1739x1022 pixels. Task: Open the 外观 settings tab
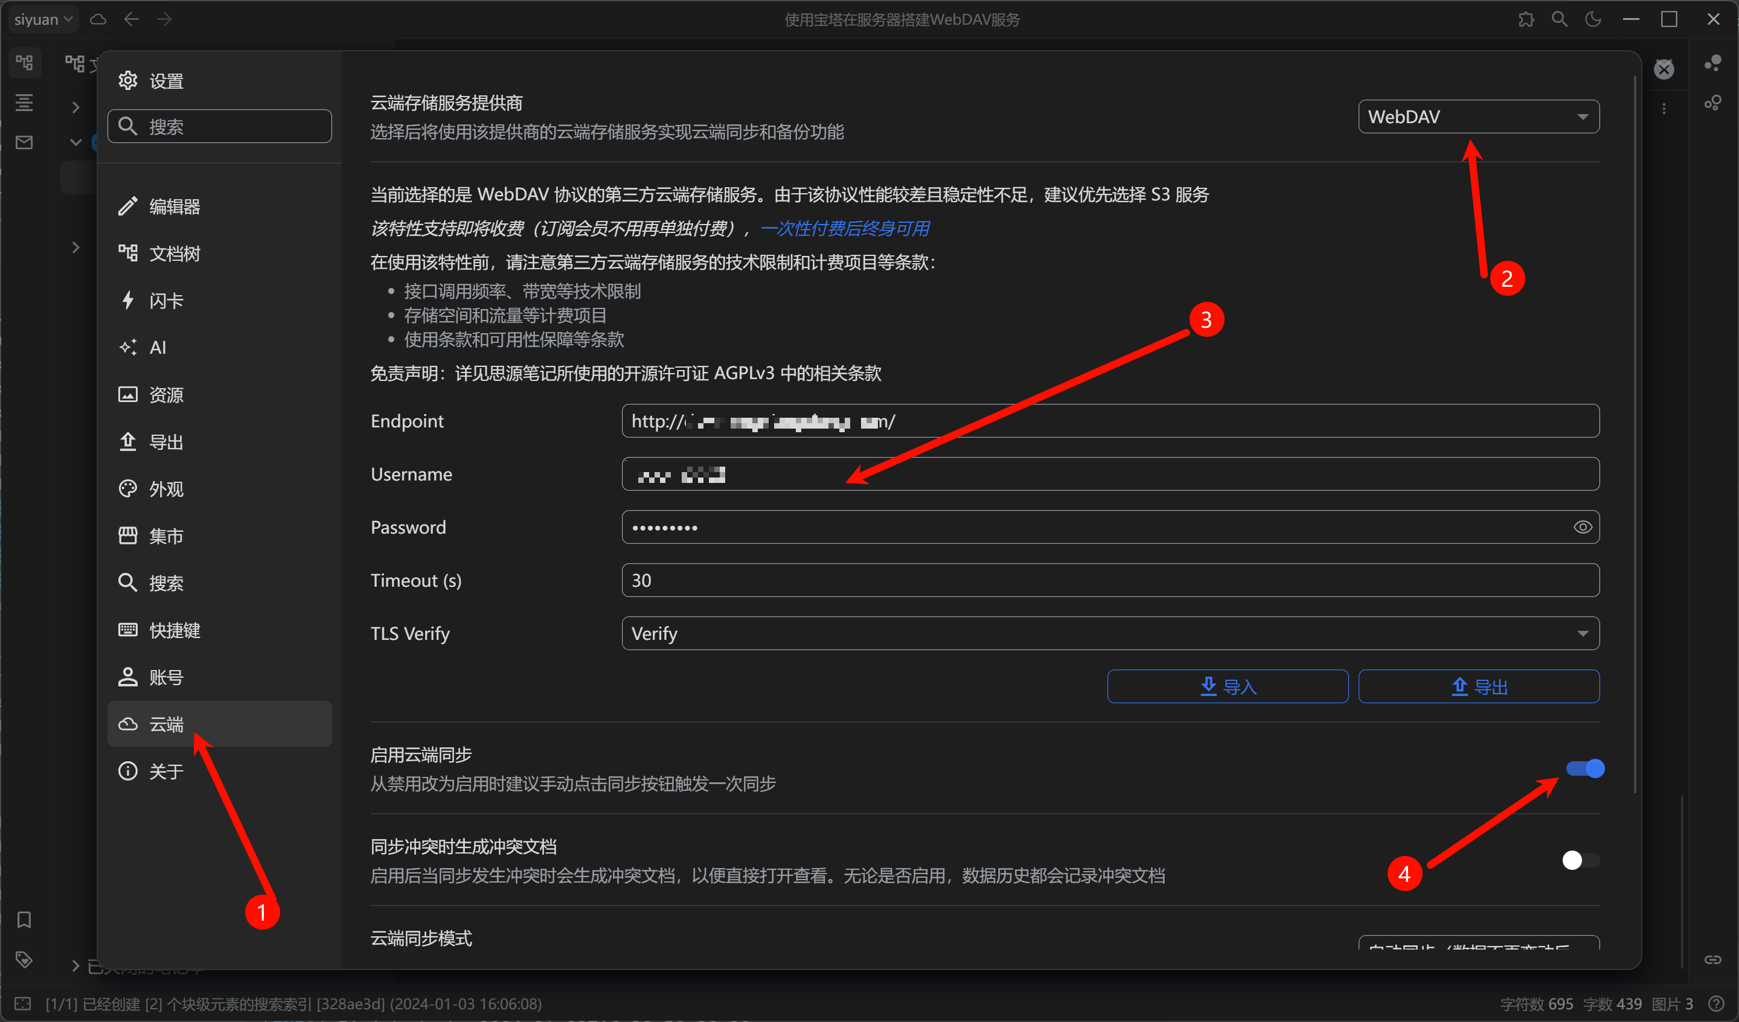click(x=219, y=488)
